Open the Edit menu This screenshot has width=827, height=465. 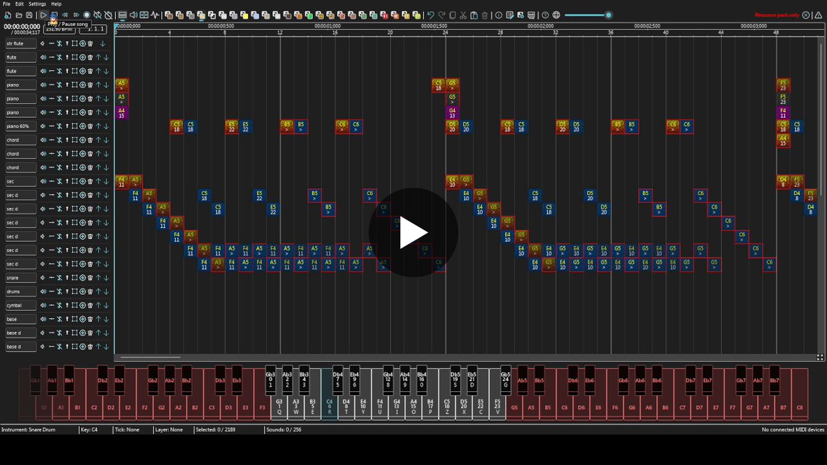(19, 4)
